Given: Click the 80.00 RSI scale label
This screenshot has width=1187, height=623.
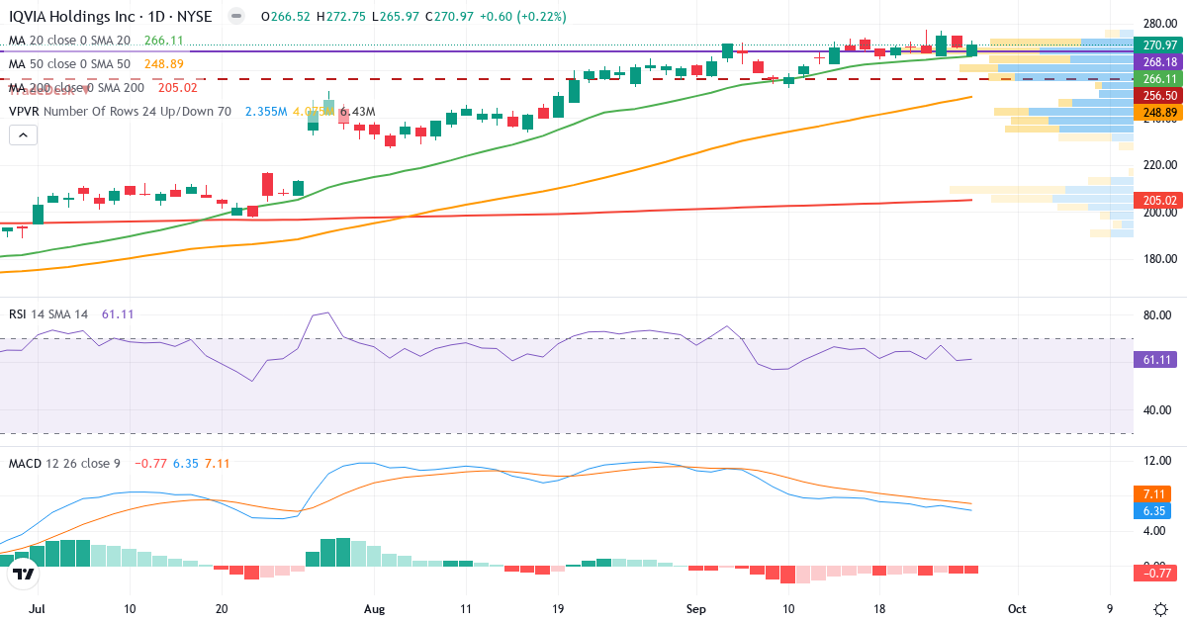Looking at the screenshot, I should 1156,315.
